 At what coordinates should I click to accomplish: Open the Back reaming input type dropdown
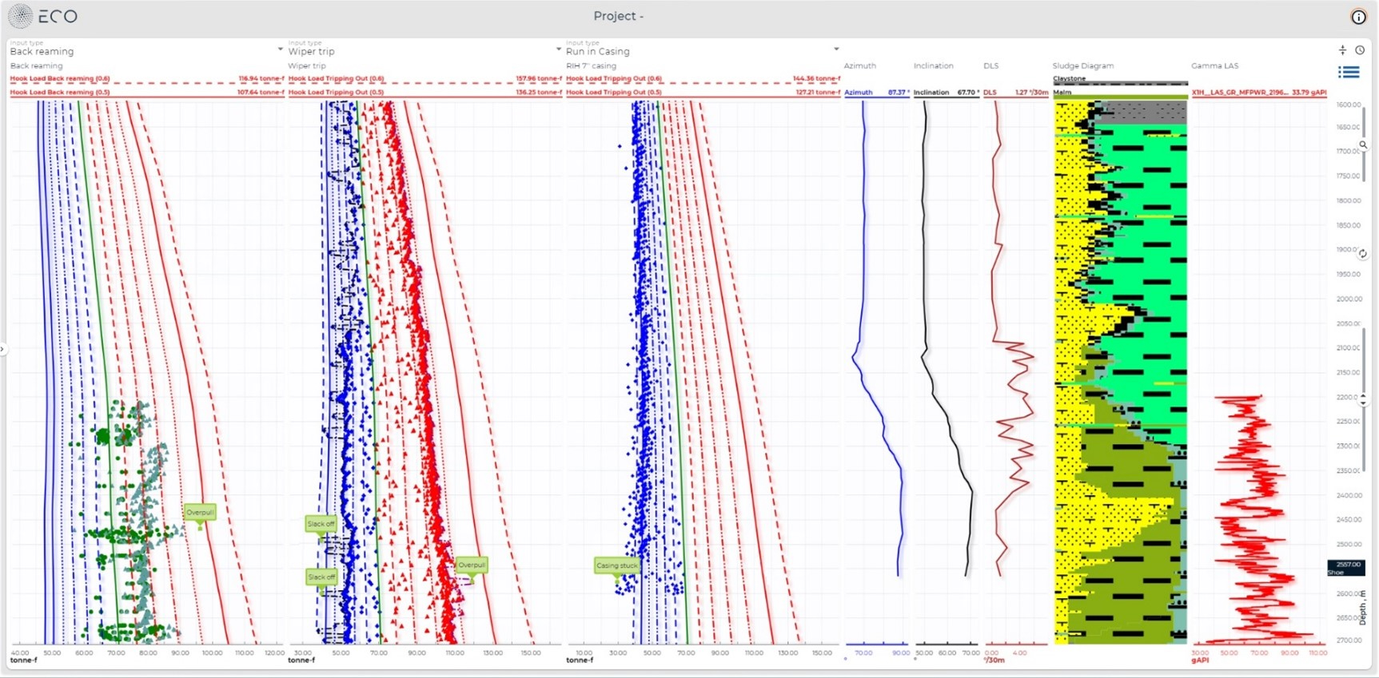point(280,50)
